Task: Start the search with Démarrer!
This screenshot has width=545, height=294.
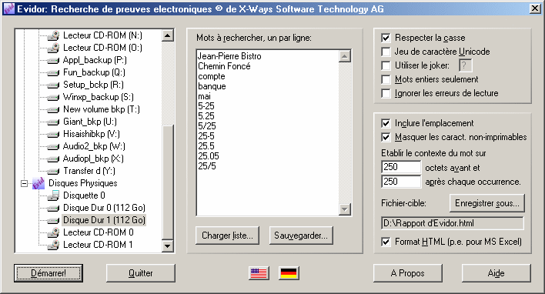Action: click(48, 273)
